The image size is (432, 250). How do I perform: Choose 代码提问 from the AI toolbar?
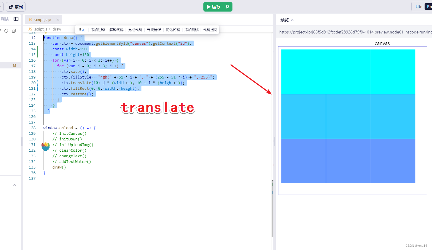pos(210,30)
